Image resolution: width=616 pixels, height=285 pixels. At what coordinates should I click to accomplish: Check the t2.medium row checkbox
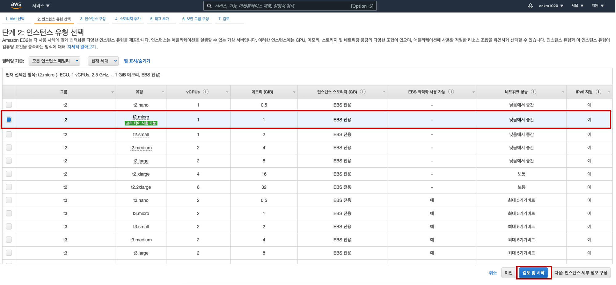[x=9, y=148]
